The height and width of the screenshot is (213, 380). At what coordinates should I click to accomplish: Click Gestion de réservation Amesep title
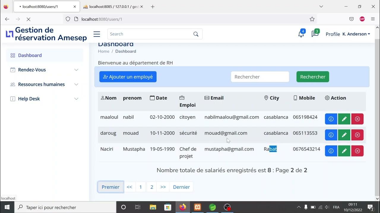51,34
